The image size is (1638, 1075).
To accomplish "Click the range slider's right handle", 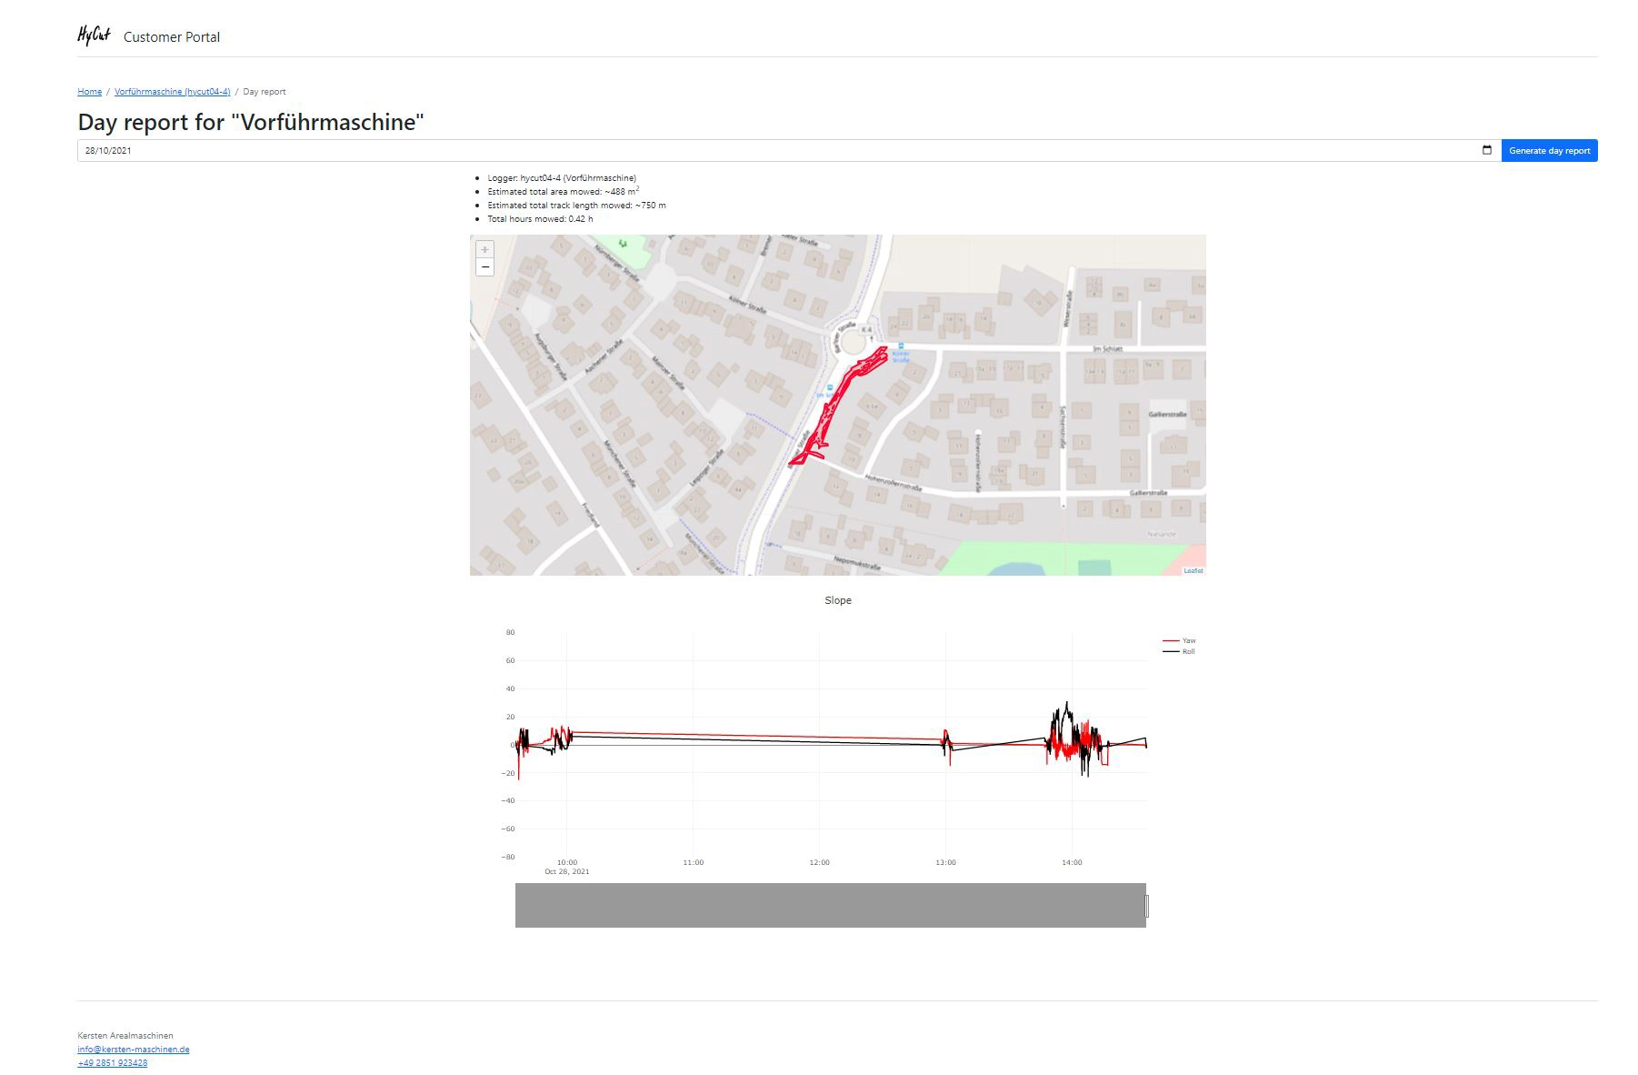I will coord(1146,905).
